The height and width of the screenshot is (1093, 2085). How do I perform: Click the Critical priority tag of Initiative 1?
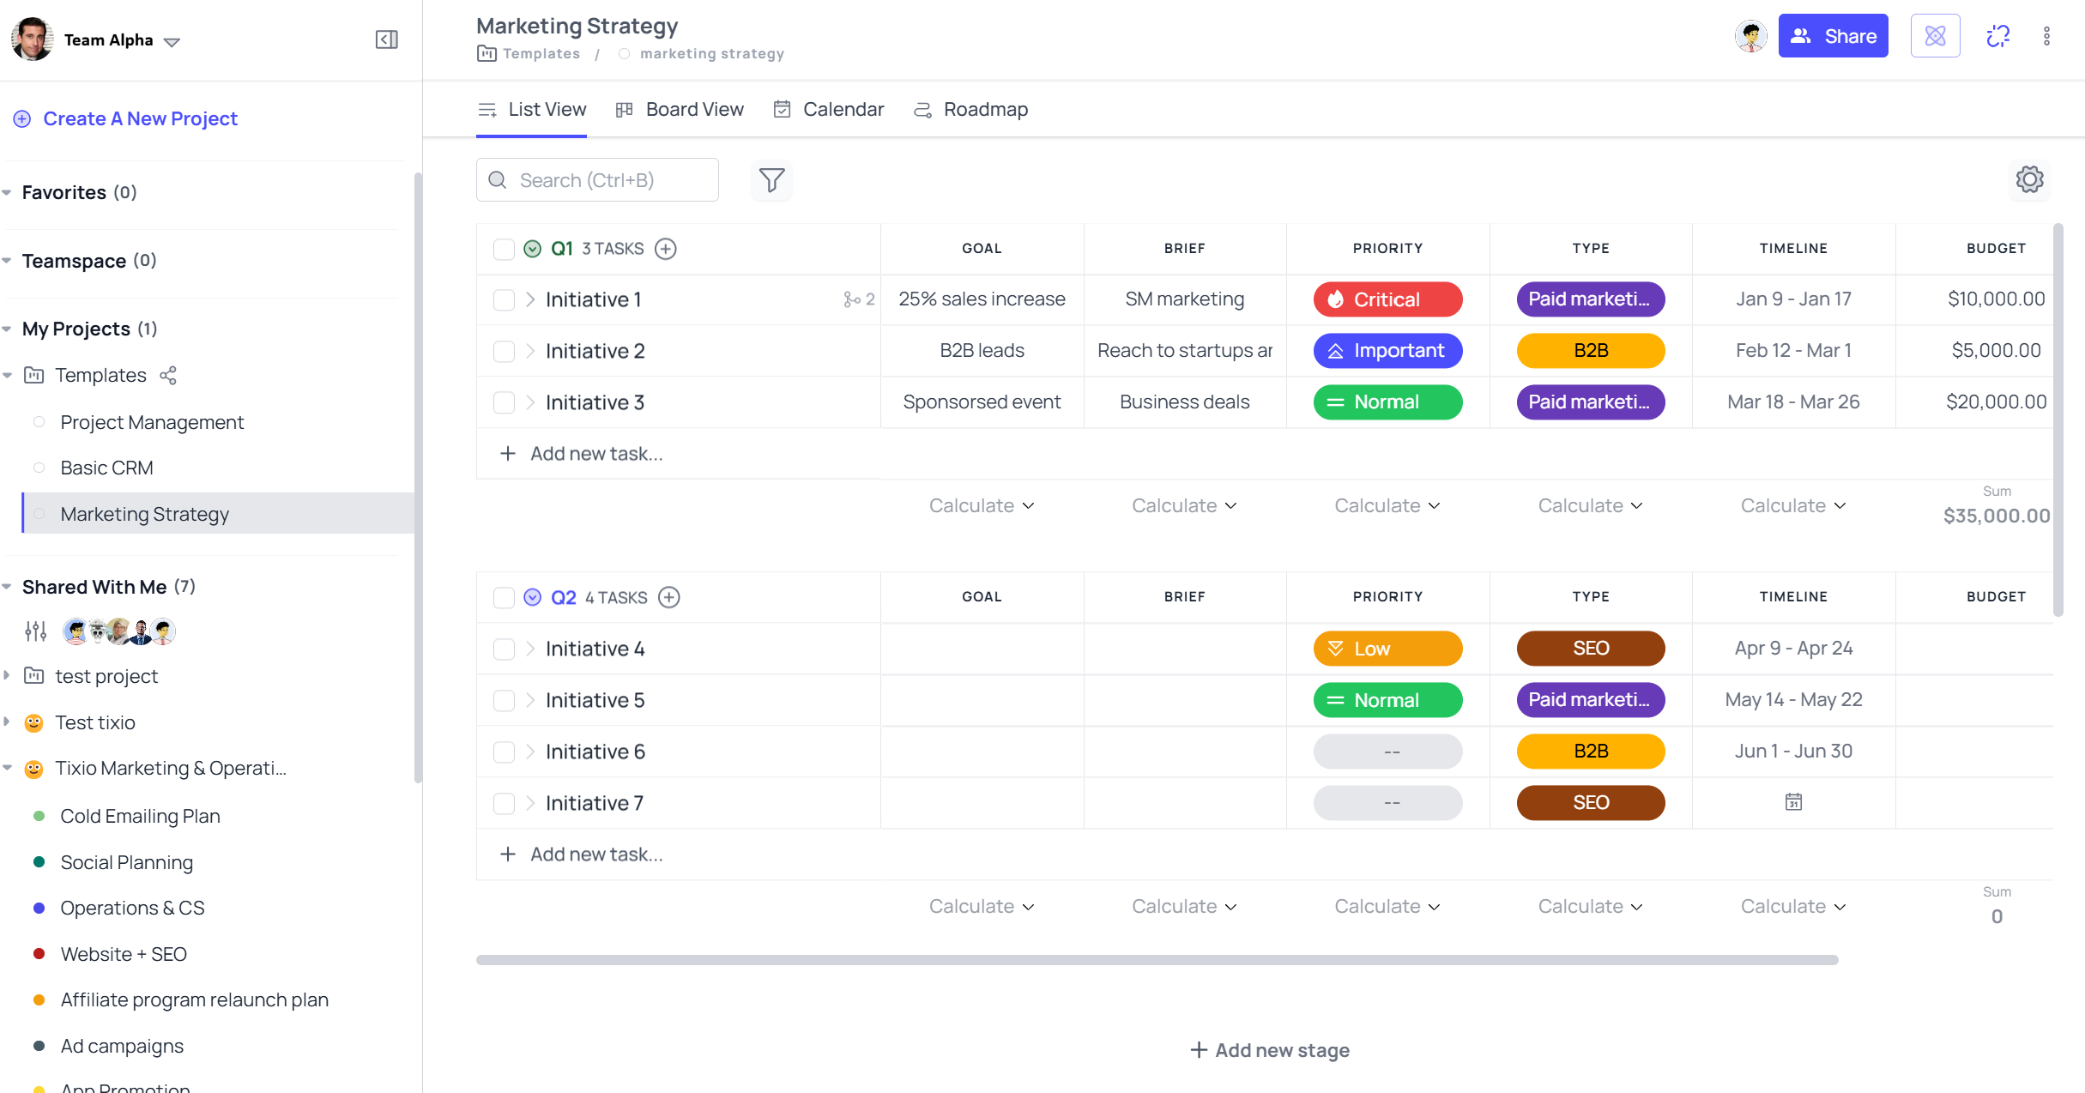pos(1387,299)
